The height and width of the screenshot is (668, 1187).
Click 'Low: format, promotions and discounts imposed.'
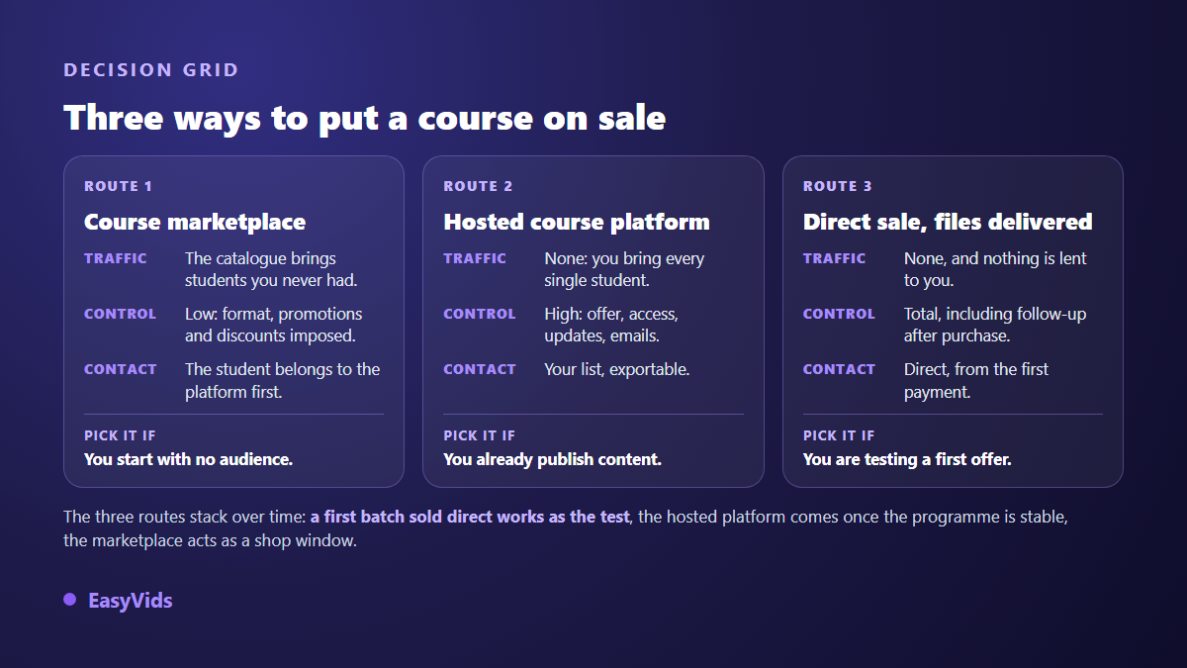point(274,325)
